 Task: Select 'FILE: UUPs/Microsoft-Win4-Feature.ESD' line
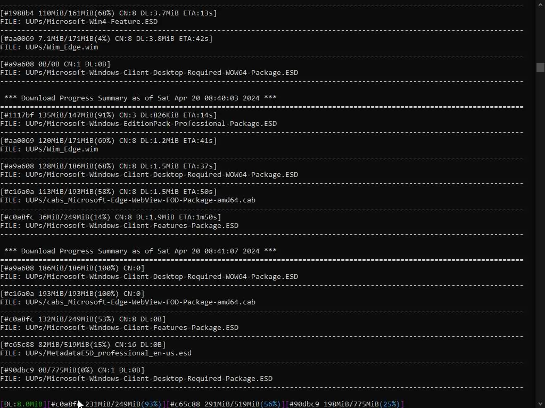(x=79, y=21)
